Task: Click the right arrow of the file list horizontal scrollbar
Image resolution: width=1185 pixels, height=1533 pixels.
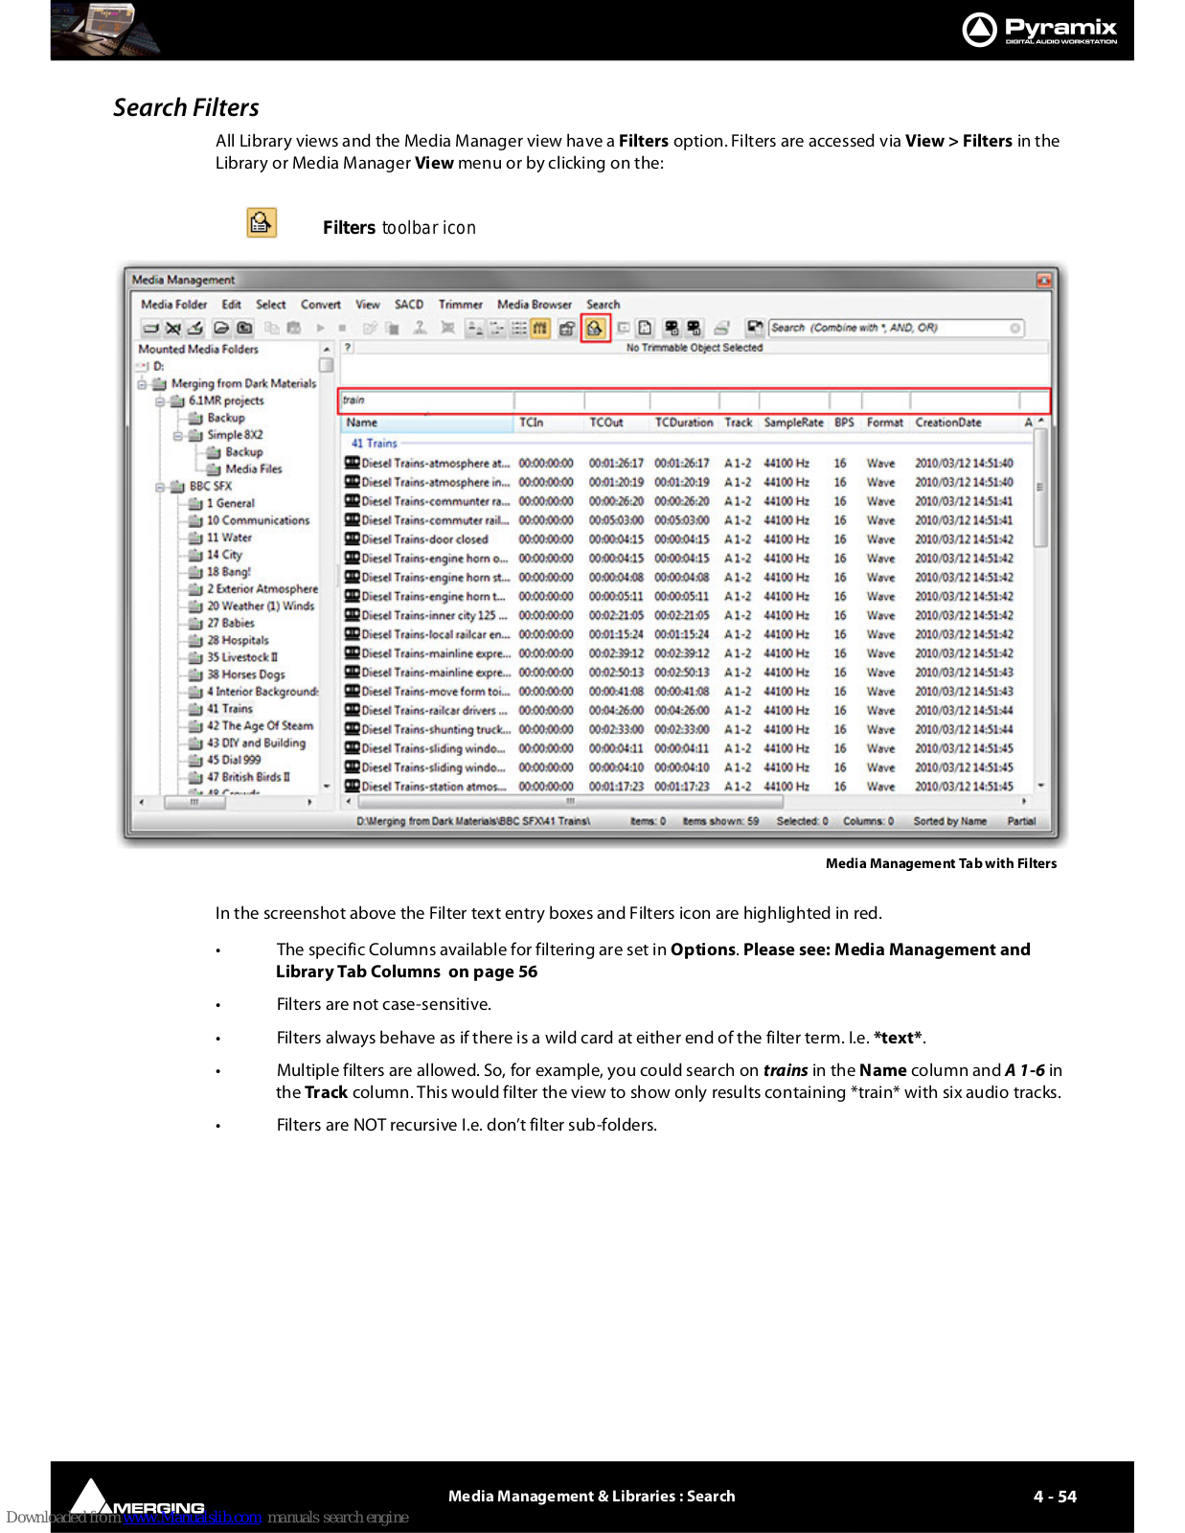Action: pyautogui.click(x=1024, y=801)
